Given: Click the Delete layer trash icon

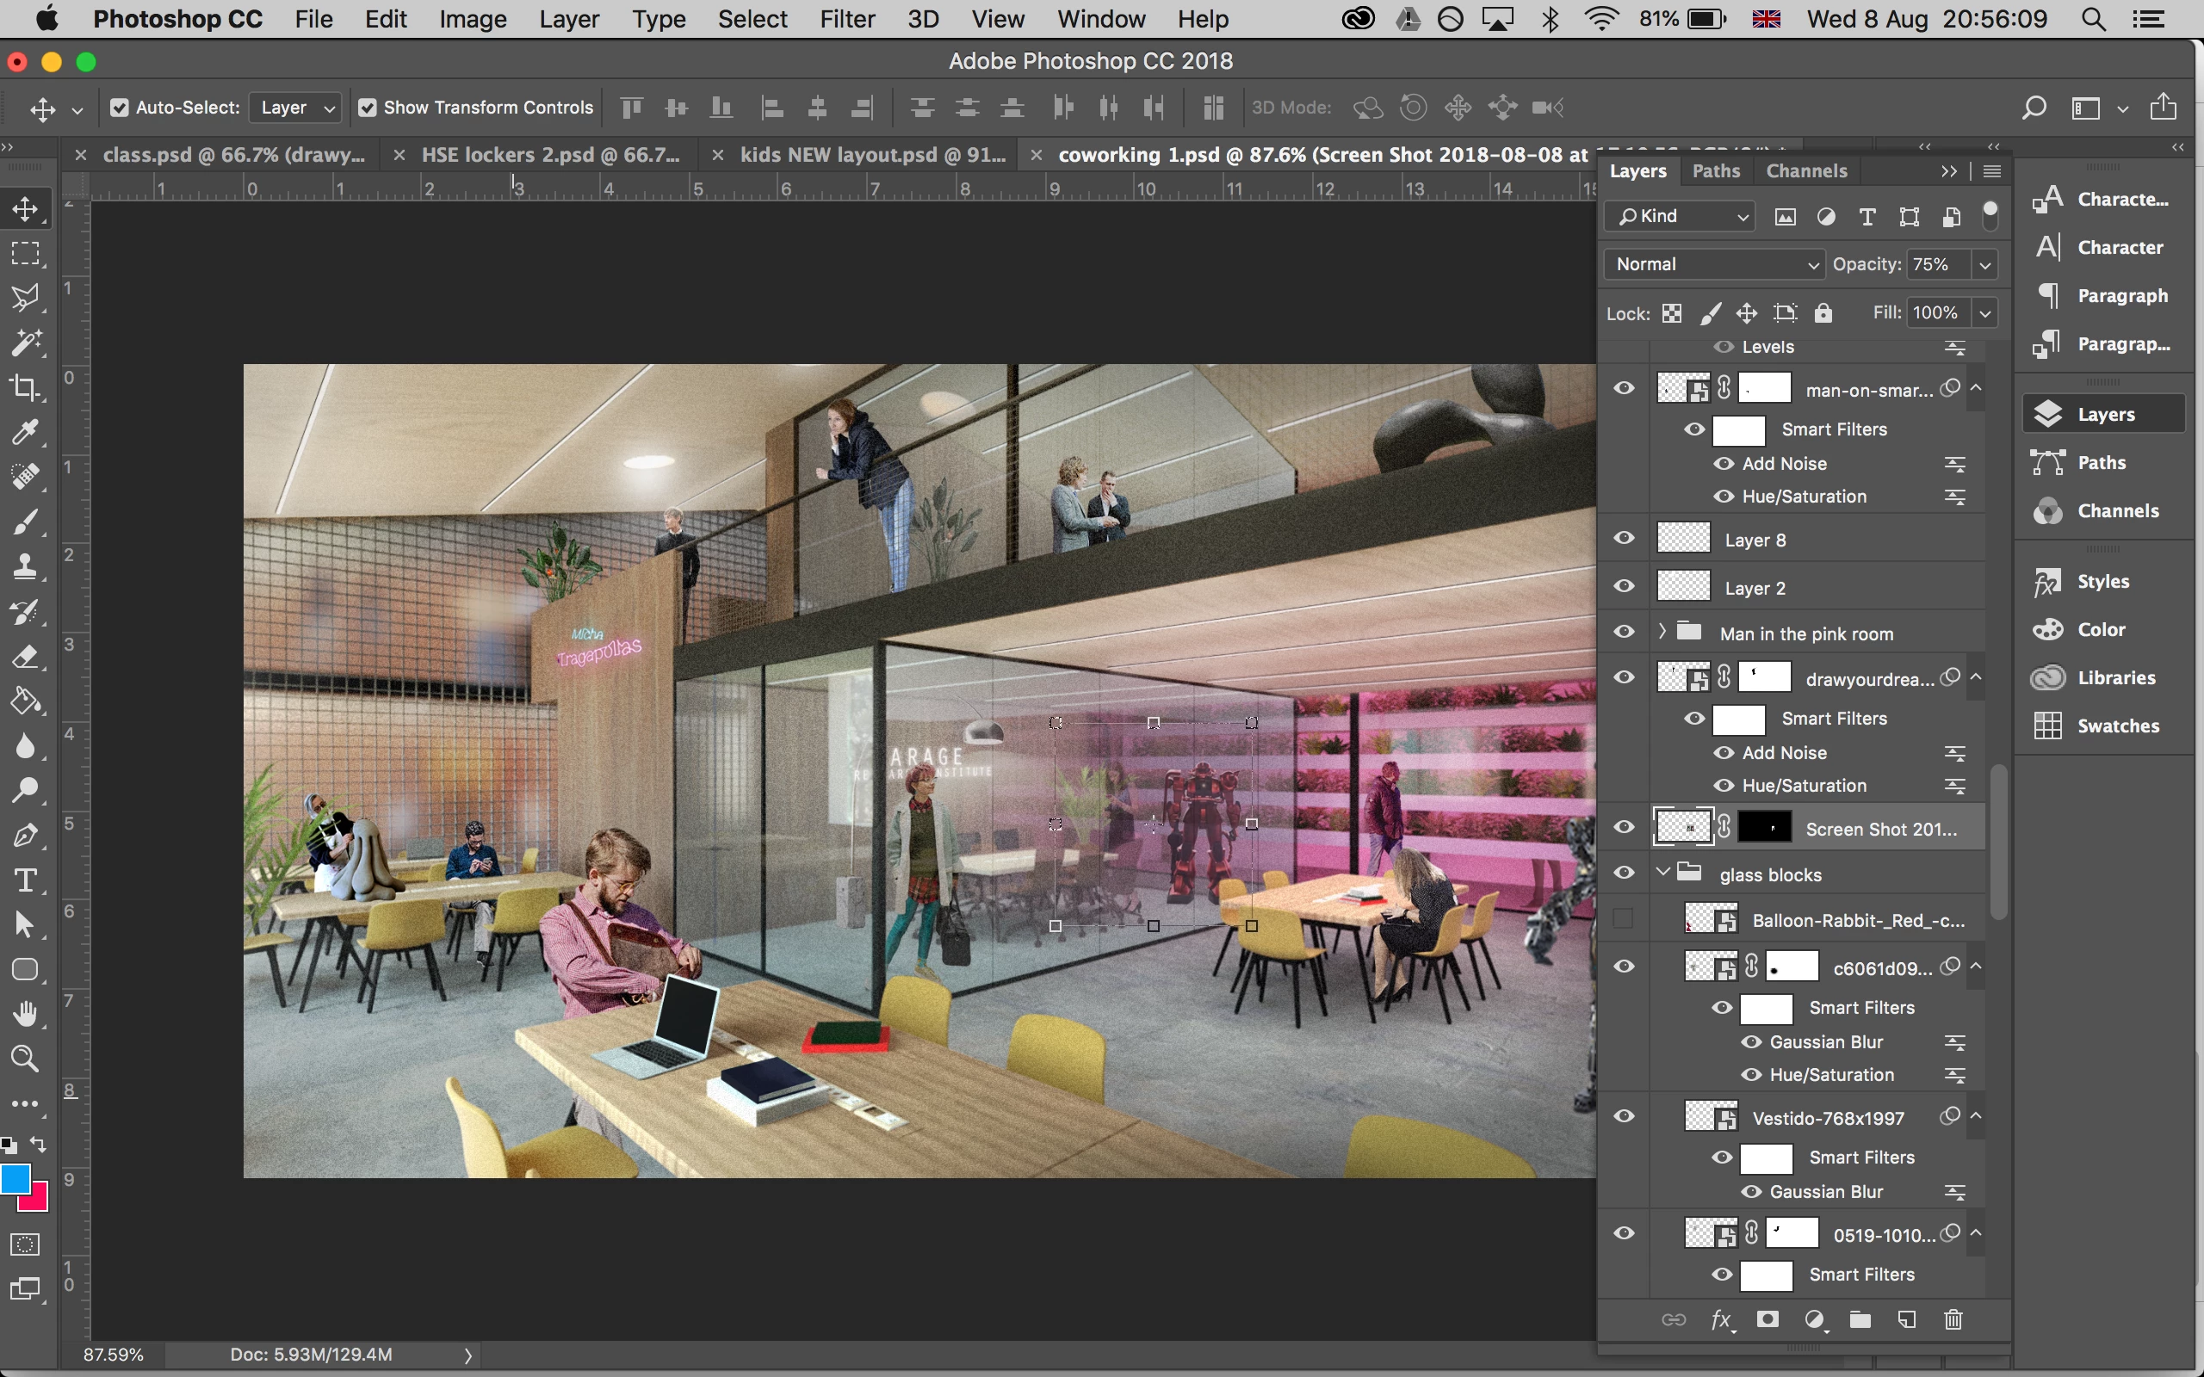Looking at the screenshot, I should [1953, 1319].
